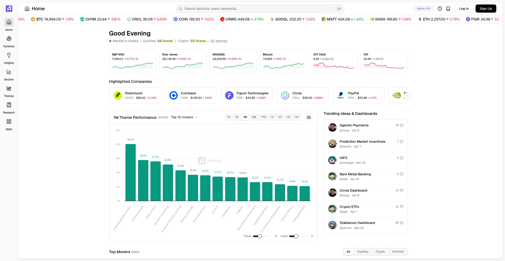Like the Bare Metal Banking heart
Image resolution: width=505 pixels, height=261 pixels.
click(x=402, y=174)
